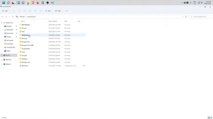Click the microphone icon in system tray
The image size is (213, 119).
click(x=190, y=3)
